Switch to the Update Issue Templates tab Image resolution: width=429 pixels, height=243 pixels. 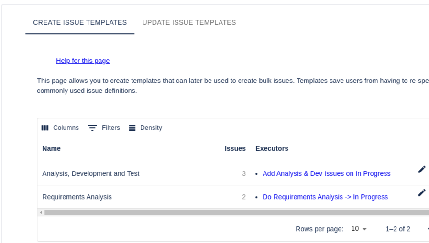click(x=189, y=22)
